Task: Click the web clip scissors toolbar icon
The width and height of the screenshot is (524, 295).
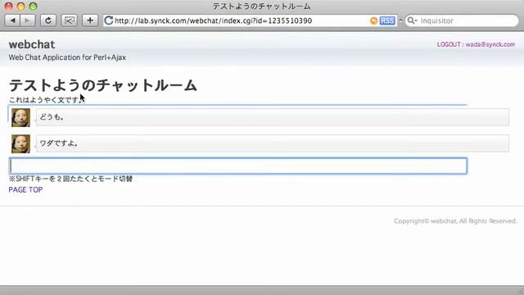Action: 69,20
